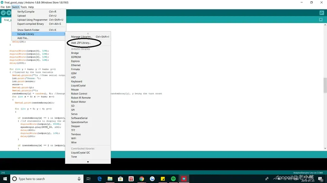This screenshot has height=183, width=327.
Task: Click the Type here to search field
Action: click(47, 179)
